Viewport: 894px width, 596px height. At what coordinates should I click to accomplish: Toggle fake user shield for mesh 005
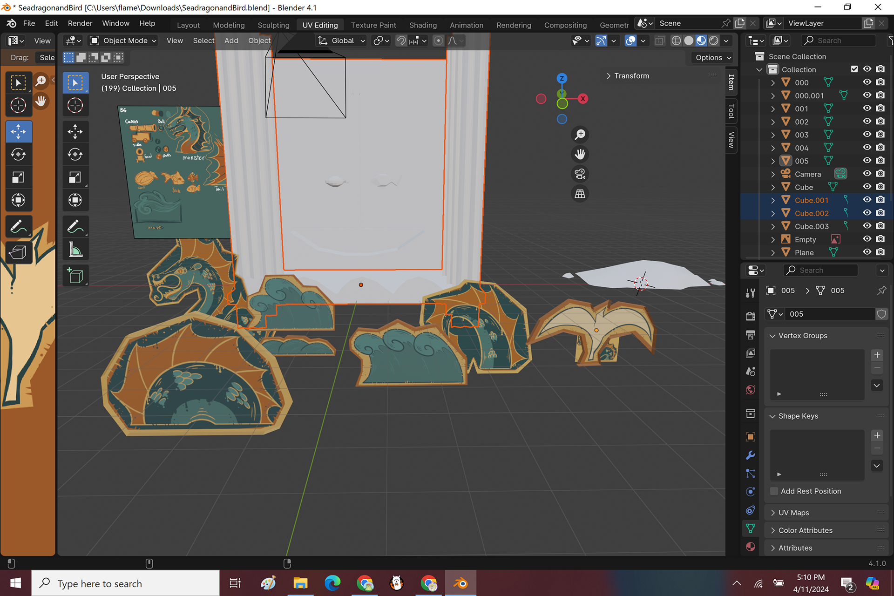tap(881, 314)
